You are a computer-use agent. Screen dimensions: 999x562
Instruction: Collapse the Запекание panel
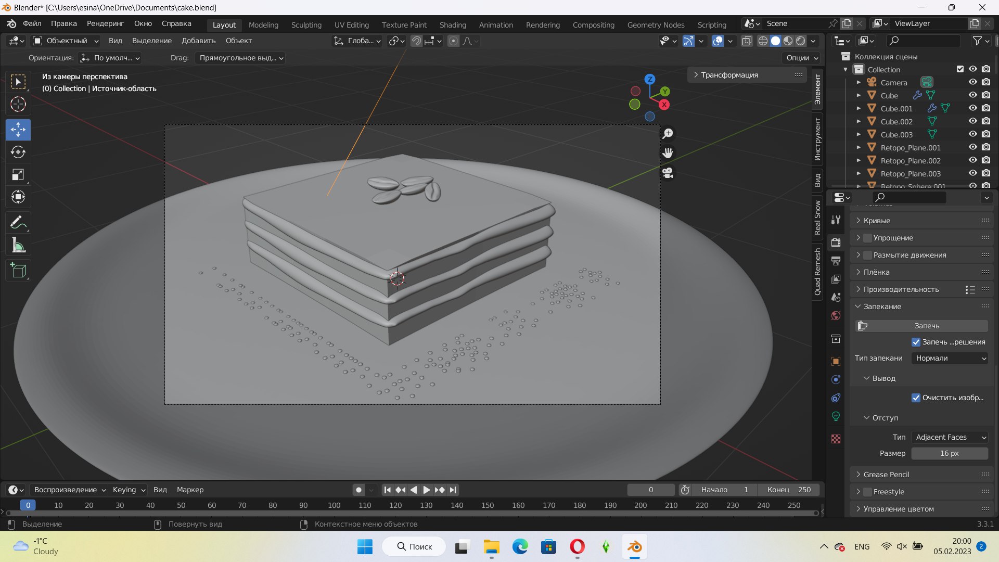(x=921, y=306)
